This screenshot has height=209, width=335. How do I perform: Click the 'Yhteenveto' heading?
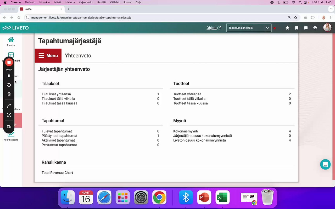tap(78, 56)
